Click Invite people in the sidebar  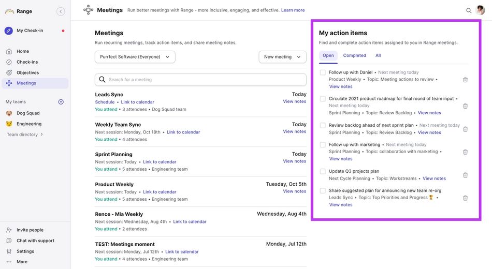coord(30,230)
